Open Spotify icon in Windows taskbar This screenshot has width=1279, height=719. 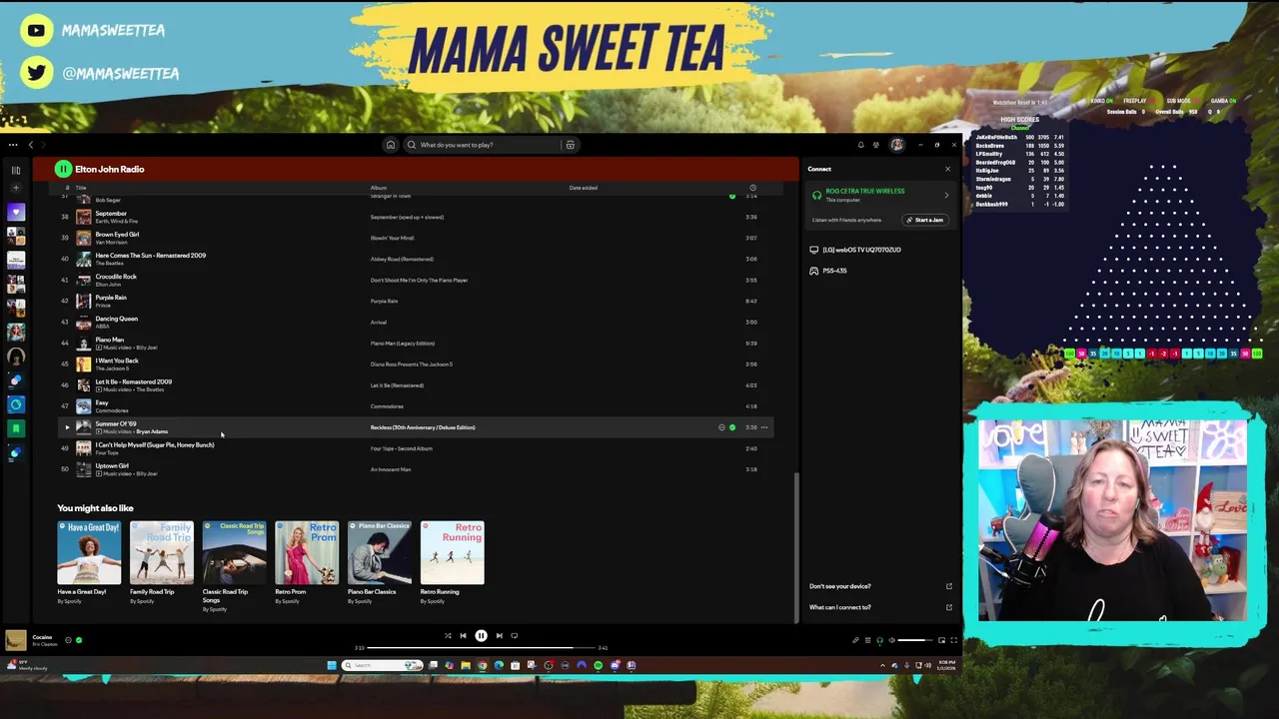click(x=599, y=665)
